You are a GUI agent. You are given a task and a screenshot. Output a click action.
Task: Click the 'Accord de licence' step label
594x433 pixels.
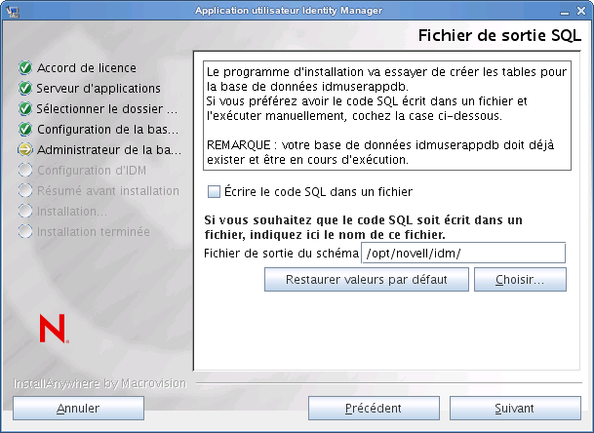(x=87, y=68)
